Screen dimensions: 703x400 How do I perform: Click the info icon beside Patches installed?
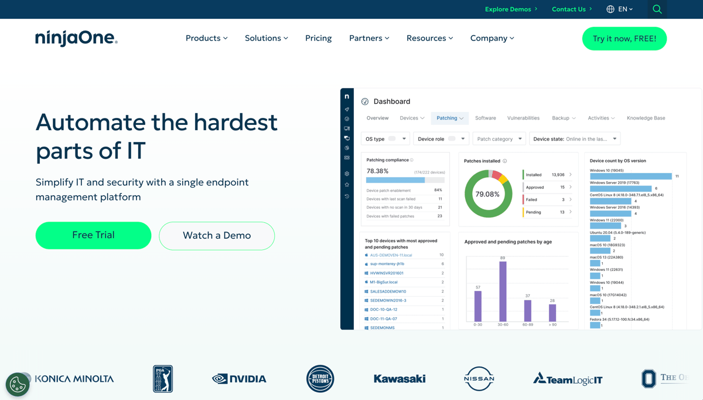pos(505,161)
